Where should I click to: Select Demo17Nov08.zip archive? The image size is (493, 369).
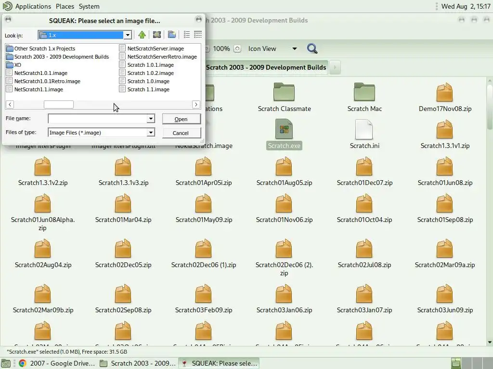point(445,97)
